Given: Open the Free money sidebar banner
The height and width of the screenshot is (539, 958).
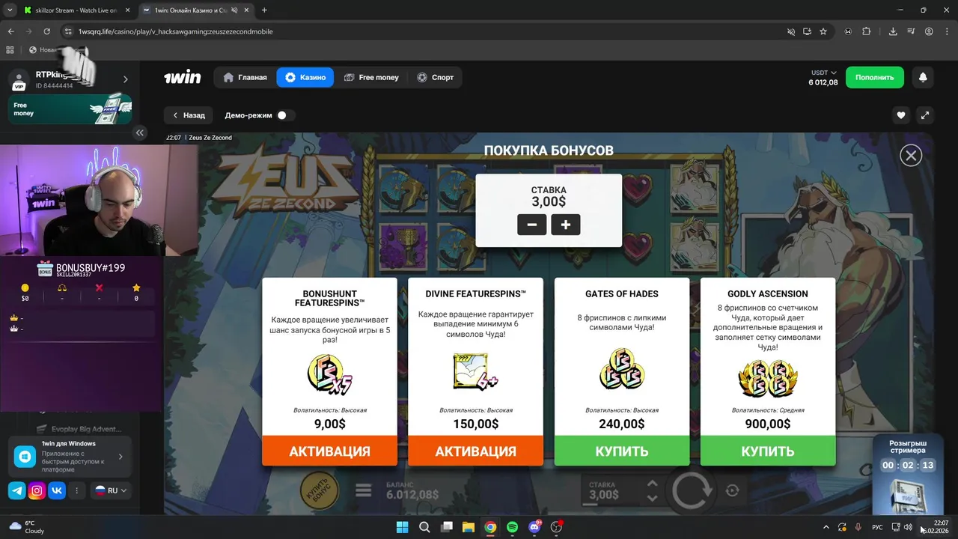Looking at the screenshot, I should (70, 109).
